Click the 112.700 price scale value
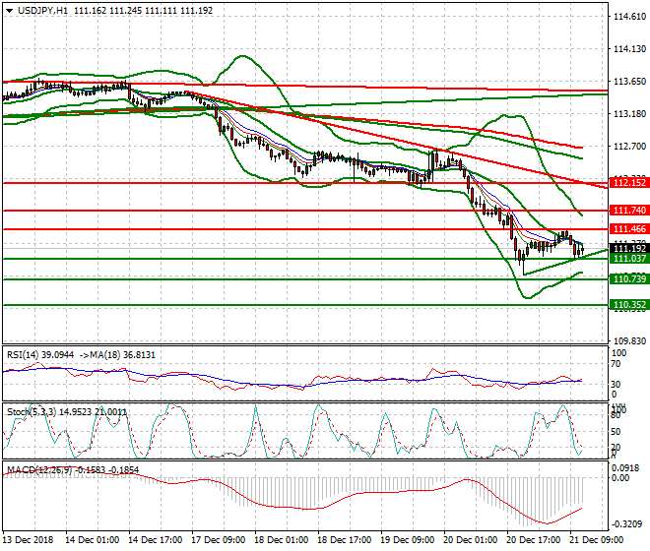 629,147
